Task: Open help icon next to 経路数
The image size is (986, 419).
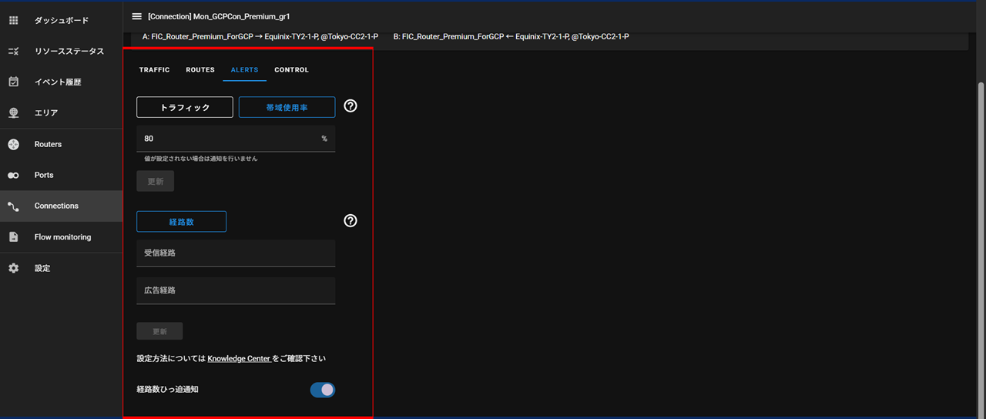Action: 350,221
